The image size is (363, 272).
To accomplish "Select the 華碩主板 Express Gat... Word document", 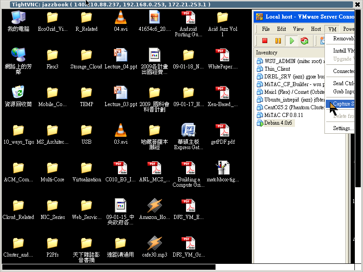I will (188, 136).
